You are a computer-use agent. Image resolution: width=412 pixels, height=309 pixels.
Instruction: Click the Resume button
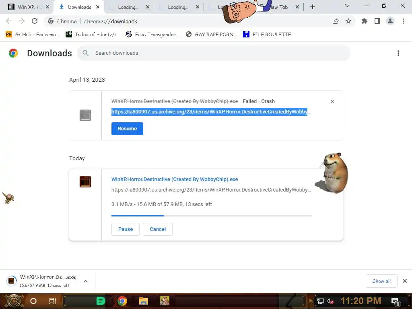tap(127, 129)
